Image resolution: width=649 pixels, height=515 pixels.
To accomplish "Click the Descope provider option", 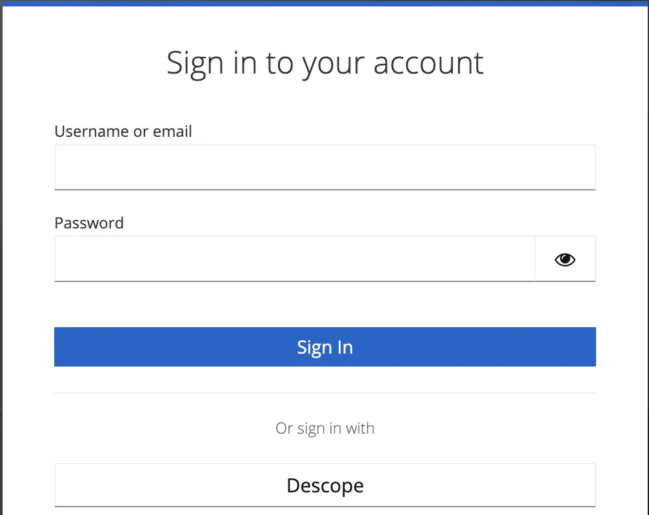I will coord(324,485).
